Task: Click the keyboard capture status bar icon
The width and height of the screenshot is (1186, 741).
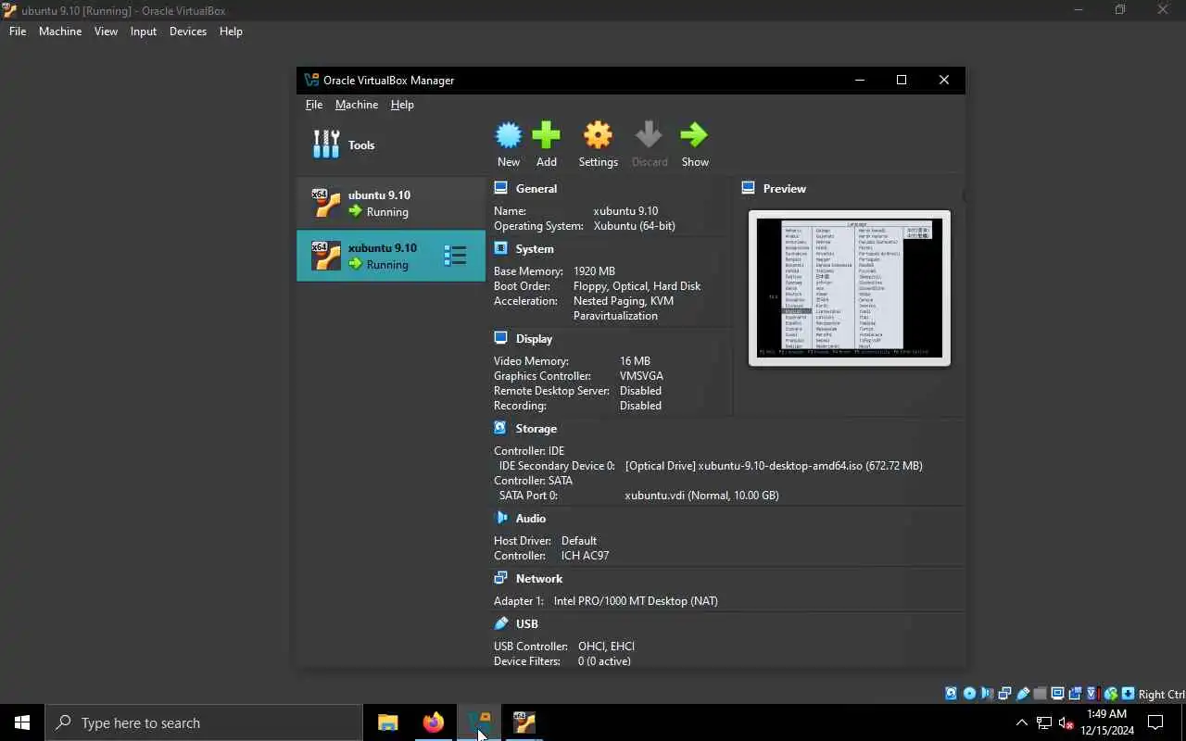Action: (1128, 694)
